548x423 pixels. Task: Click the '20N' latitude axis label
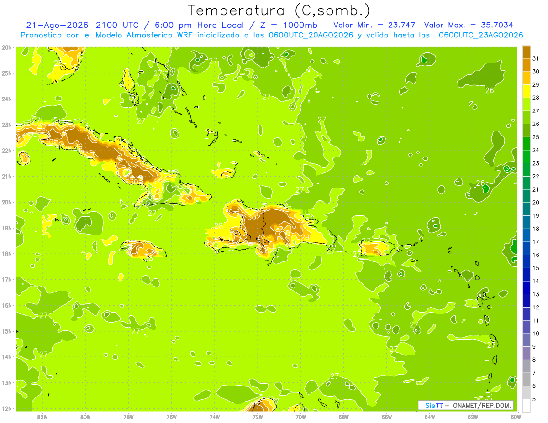[x=6, y=202]
